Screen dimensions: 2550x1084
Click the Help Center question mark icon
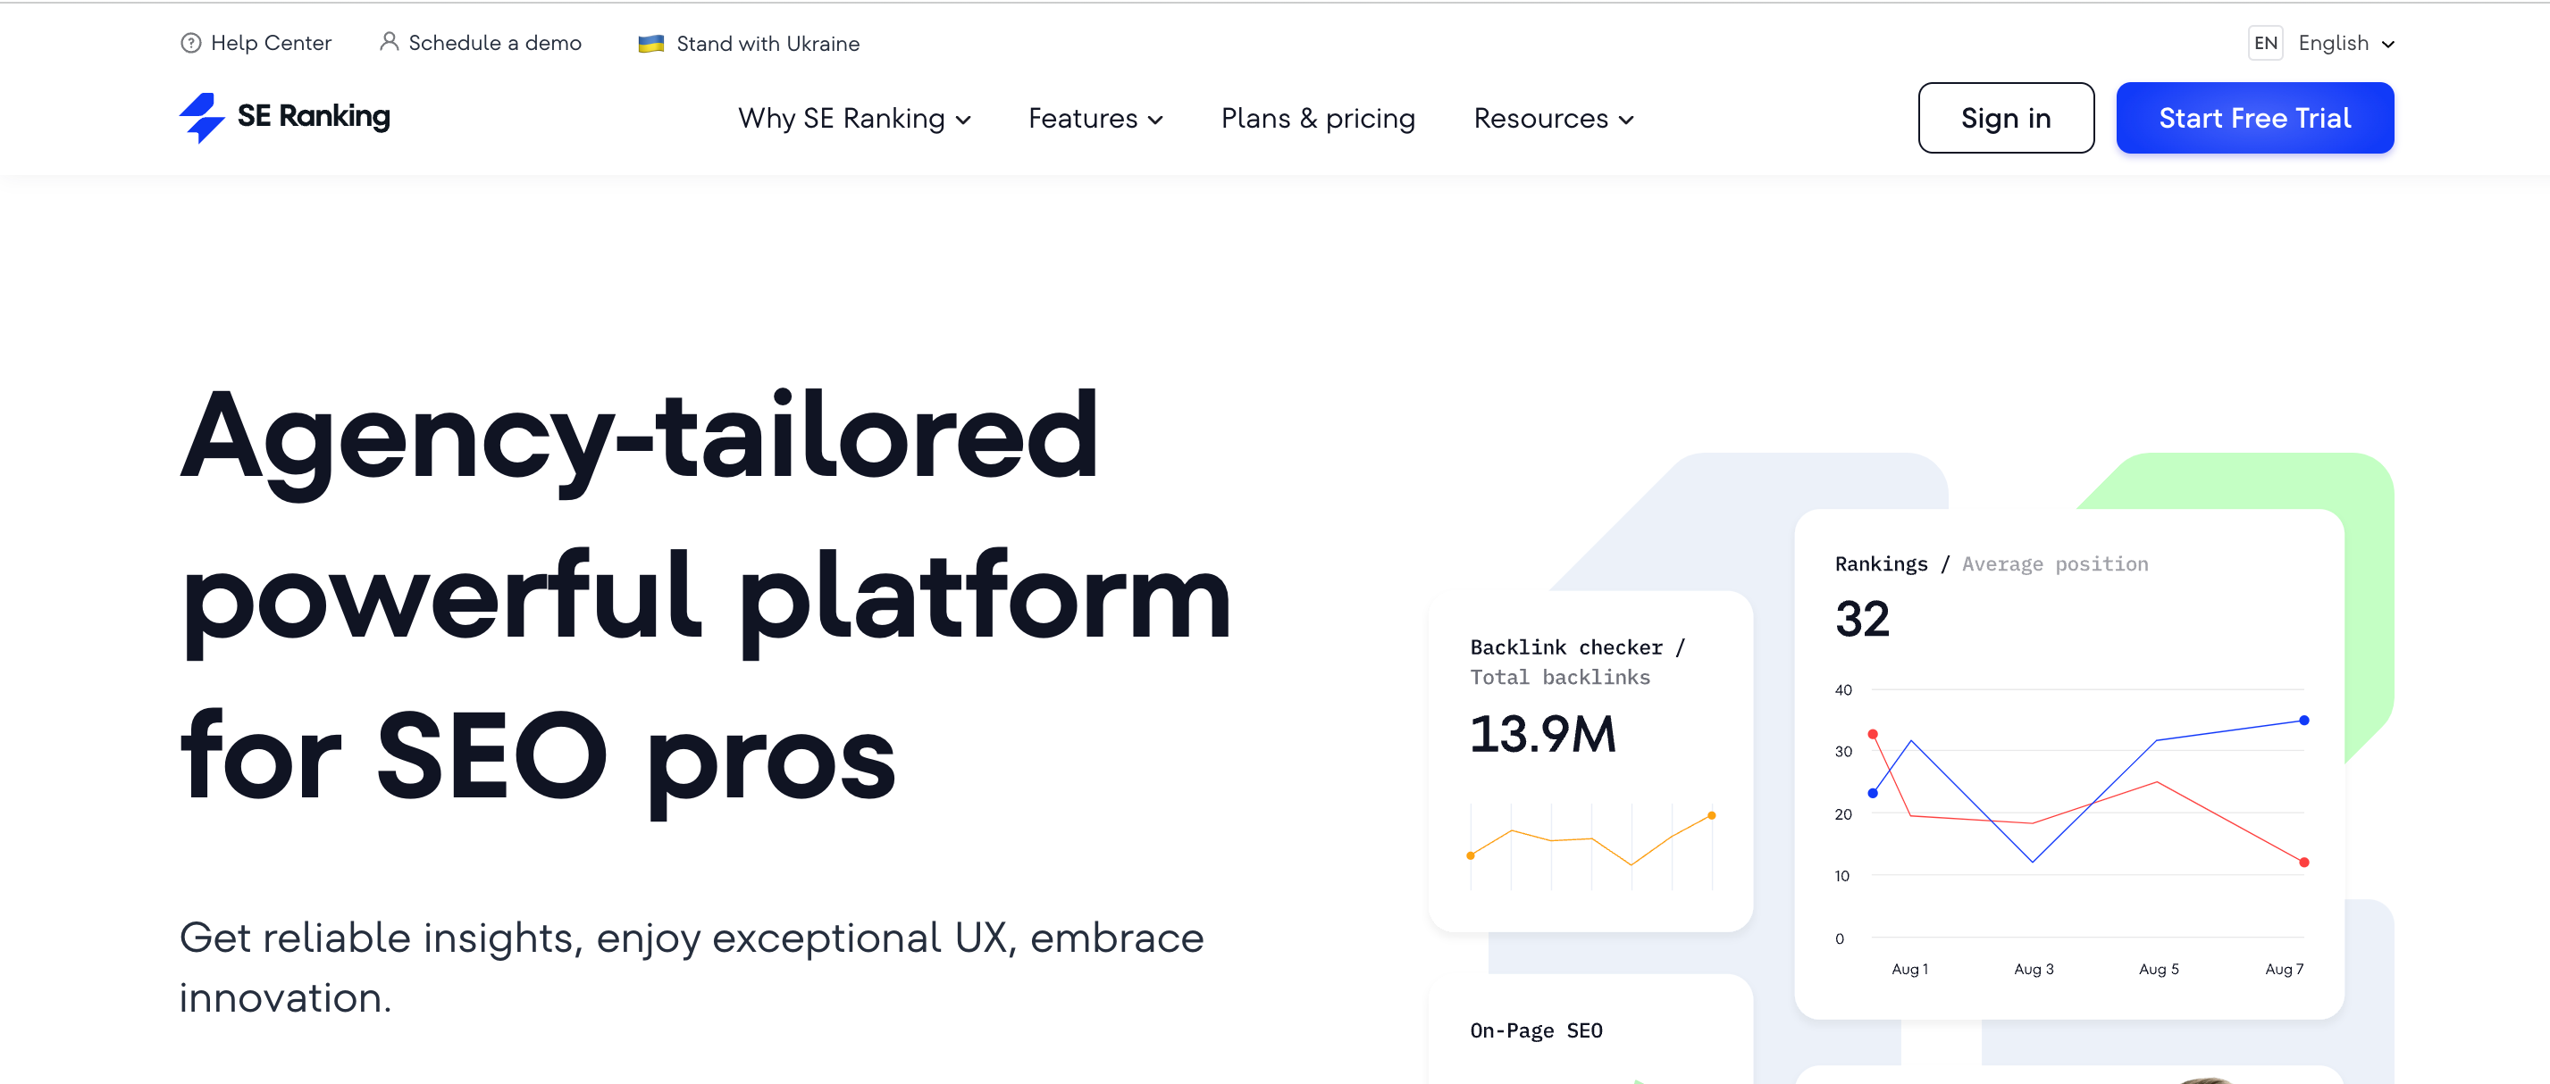click(191, 44)
